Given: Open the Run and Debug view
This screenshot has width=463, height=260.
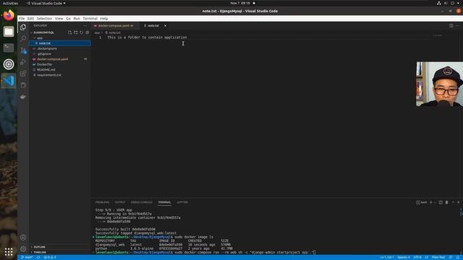Looking at the screenshot, I should (x=23, y=62).
